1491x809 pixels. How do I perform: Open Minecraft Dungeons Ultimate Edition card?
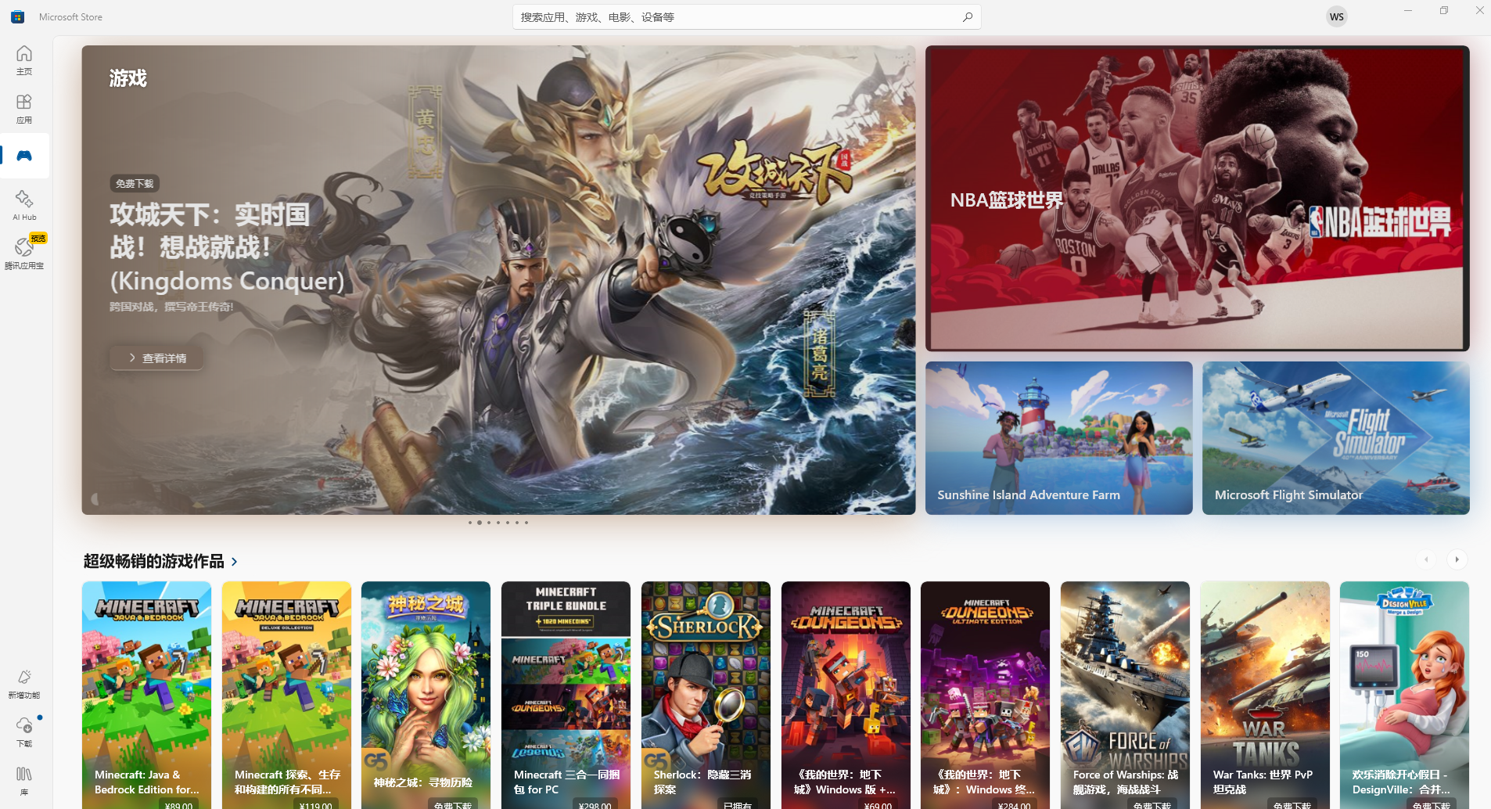point(985,695)
